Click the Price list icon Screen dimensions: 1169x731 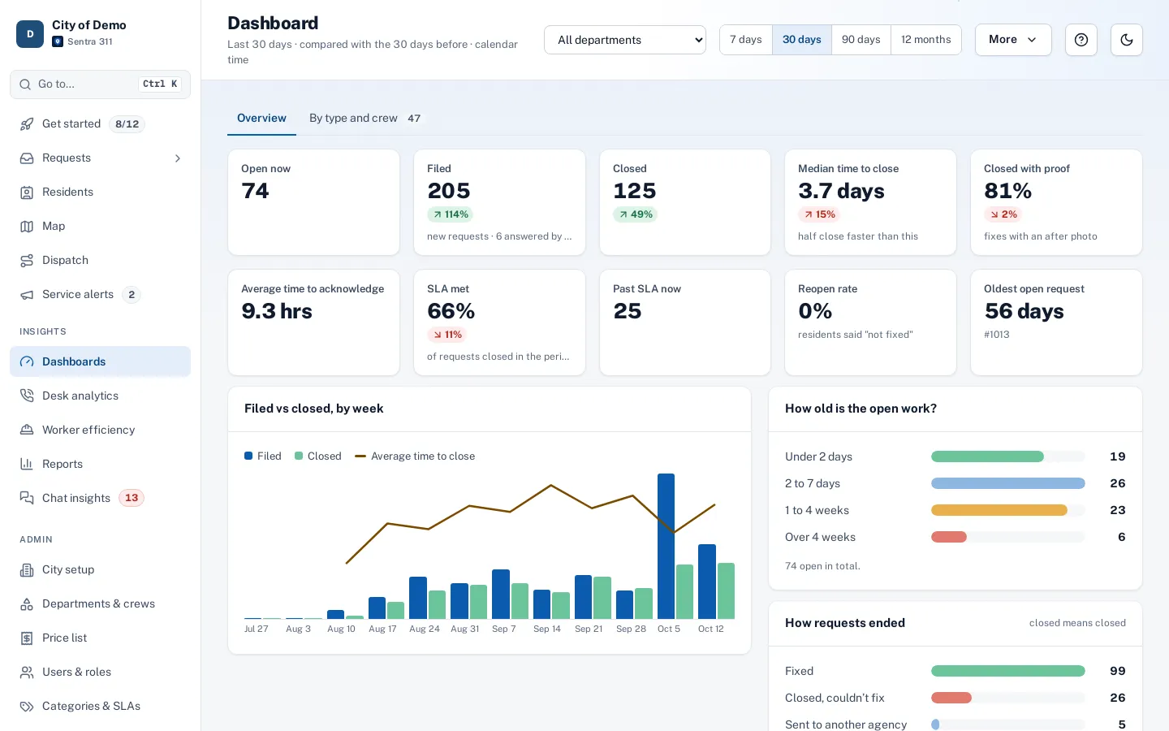(27, 638)
